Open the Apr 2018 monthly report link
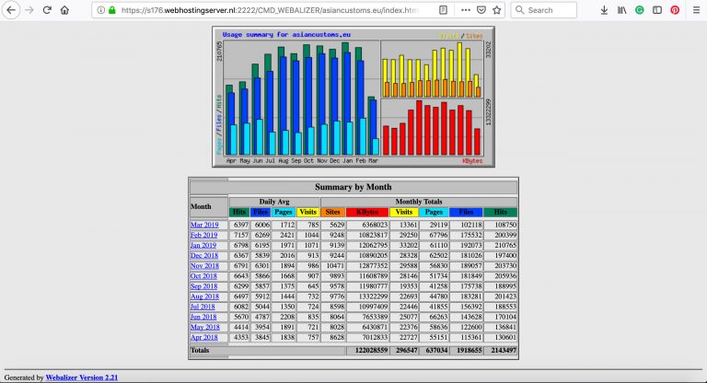Viewport: 707px width, 383px height. [204, 336]
